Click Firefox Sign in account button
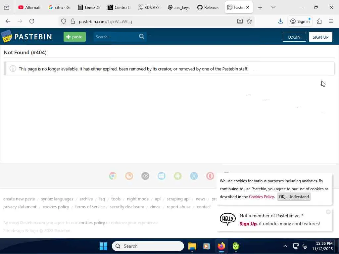339x254 pixels. point(300,21)
